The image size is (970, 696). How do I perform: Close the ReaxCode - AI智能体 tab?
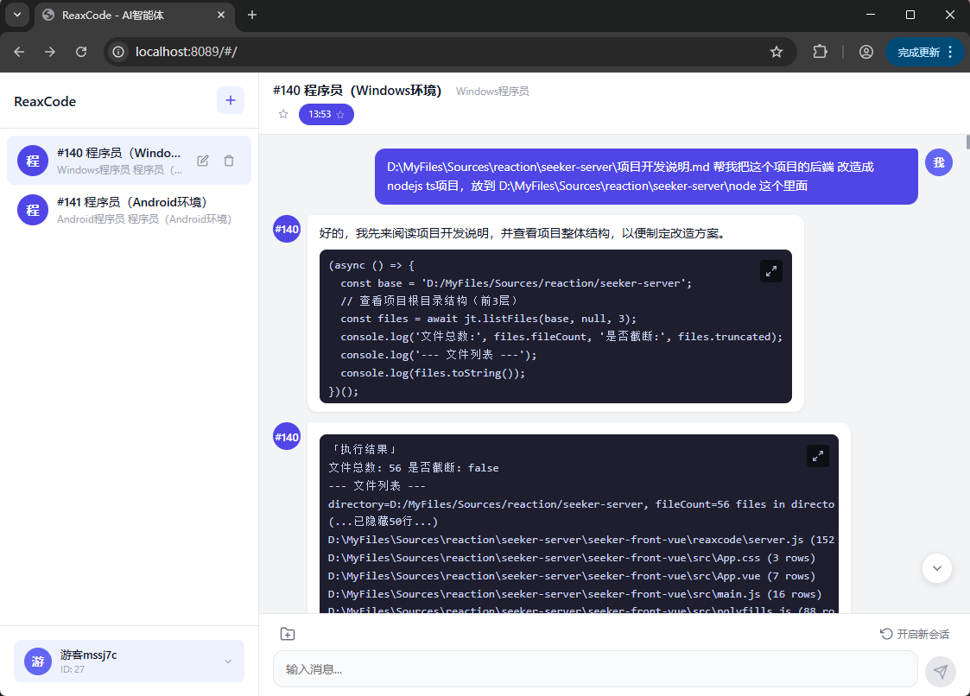point(221,15)
